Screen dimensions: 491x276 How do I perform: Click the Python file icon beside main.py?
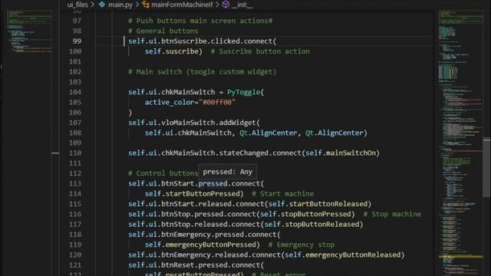(102, 5)
